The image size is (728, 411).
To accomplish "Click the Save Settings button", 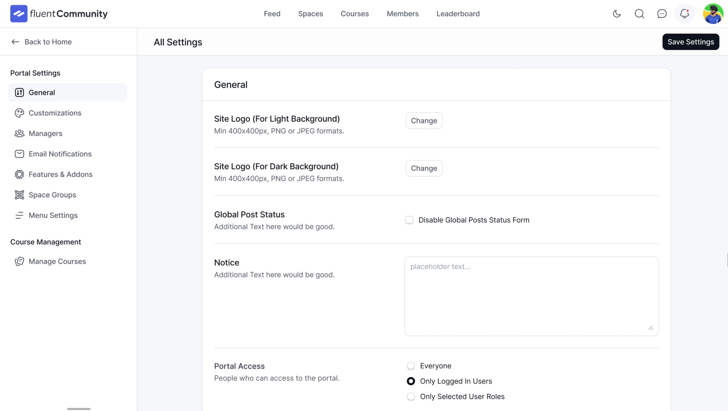I will click(690, 42).
